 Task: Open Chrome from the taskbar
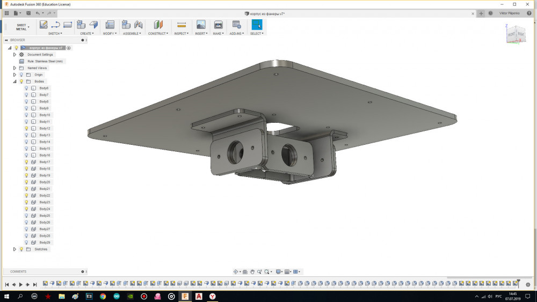pos(103,296)
